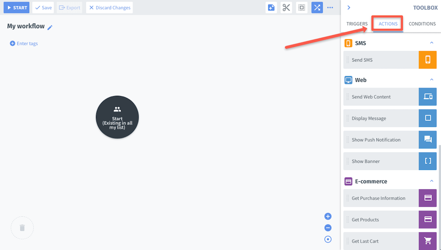Center the canvas with target icon
The width and height of the screenshot is (441, 250).
point(328,239)
